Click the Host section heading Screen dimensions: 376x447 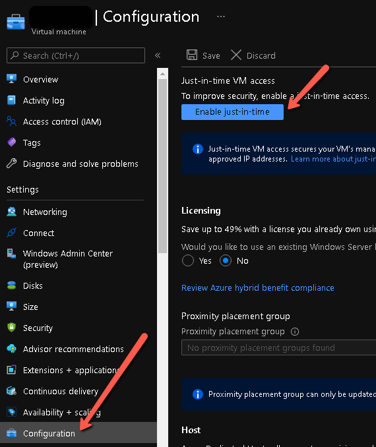click(191, 430)
